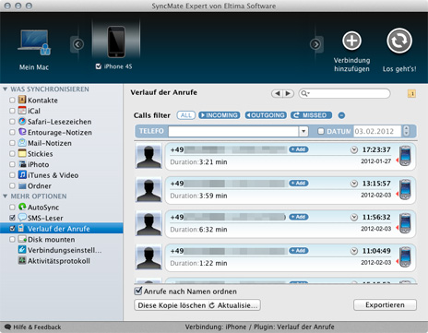Add number from 11:04:49 call with +Add
The width and height of the screenshot is (428, 333).
click(x=298, y=251)
